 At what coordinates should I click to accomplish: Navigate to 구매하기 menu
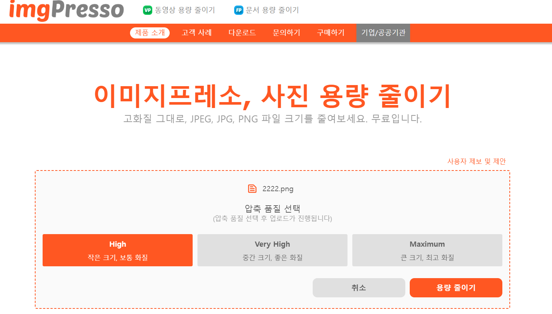(331, 33)
